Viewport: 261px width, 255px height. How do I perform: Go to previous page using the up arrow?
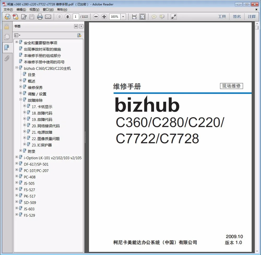pos(60,17)
